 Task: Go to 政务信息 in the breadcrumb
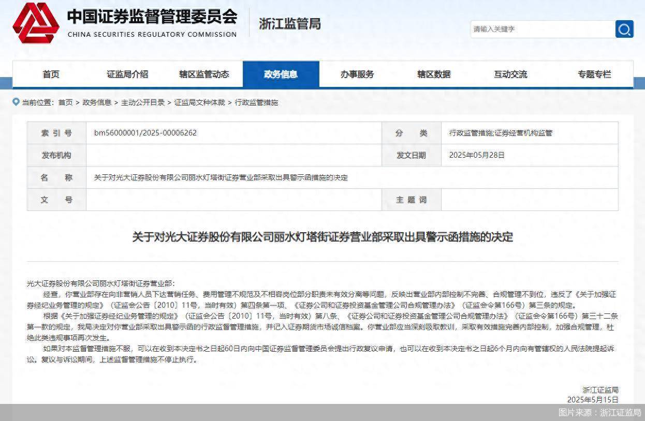(x=97, y=102)
